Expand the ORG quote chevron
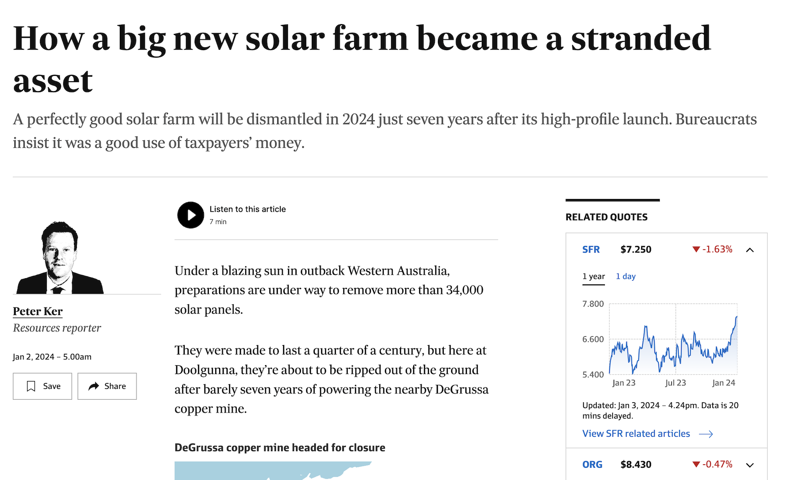This screenshot has height=480, width=788. click(750, 465)
